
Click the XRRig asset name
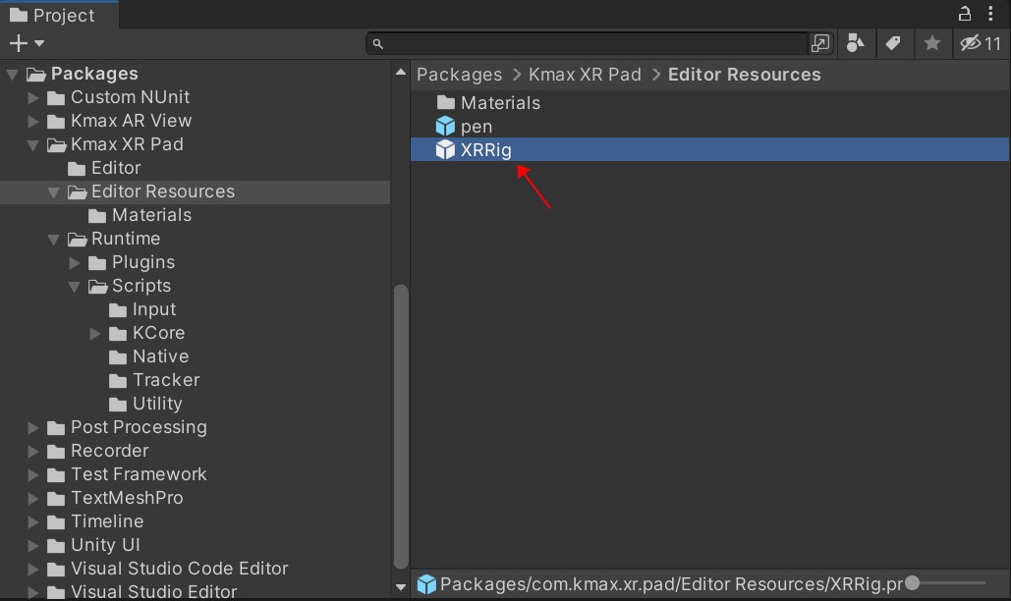485,150
